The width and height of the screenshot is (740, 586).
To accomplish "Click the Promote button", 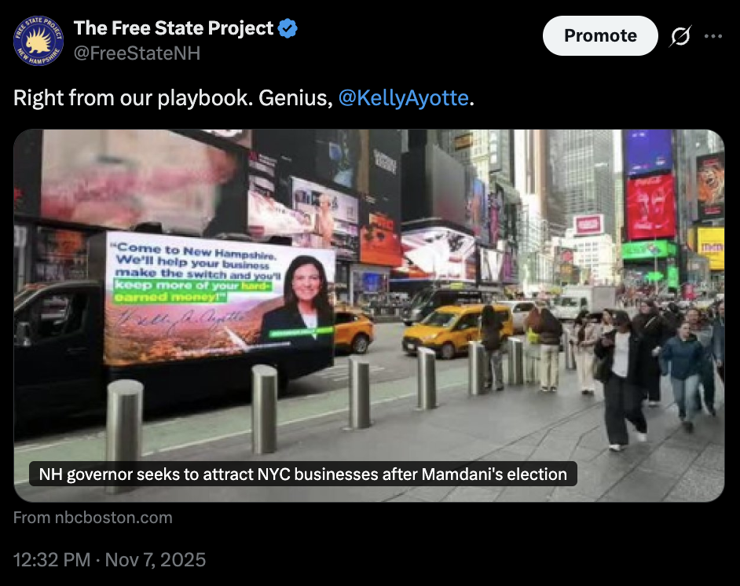I will [x=600, y=36].
